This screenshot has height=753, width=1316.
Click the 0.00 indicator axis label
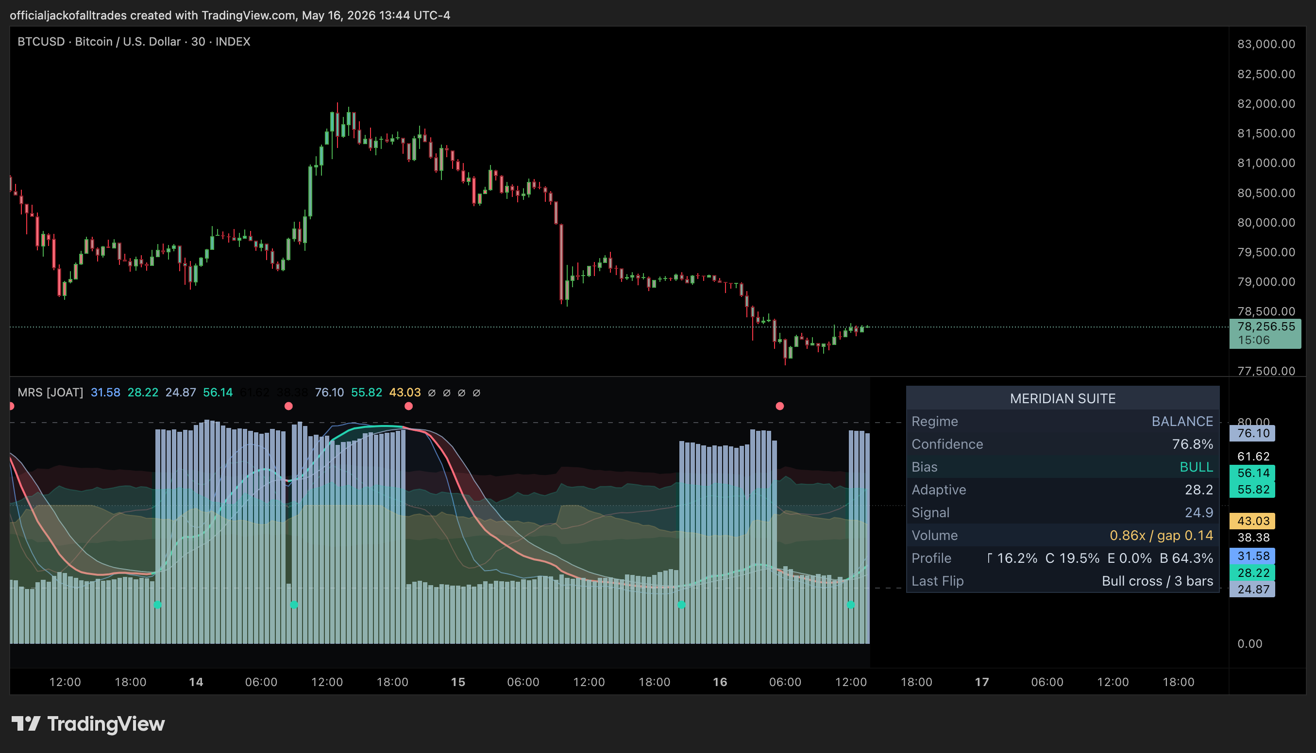[1250, 643]
